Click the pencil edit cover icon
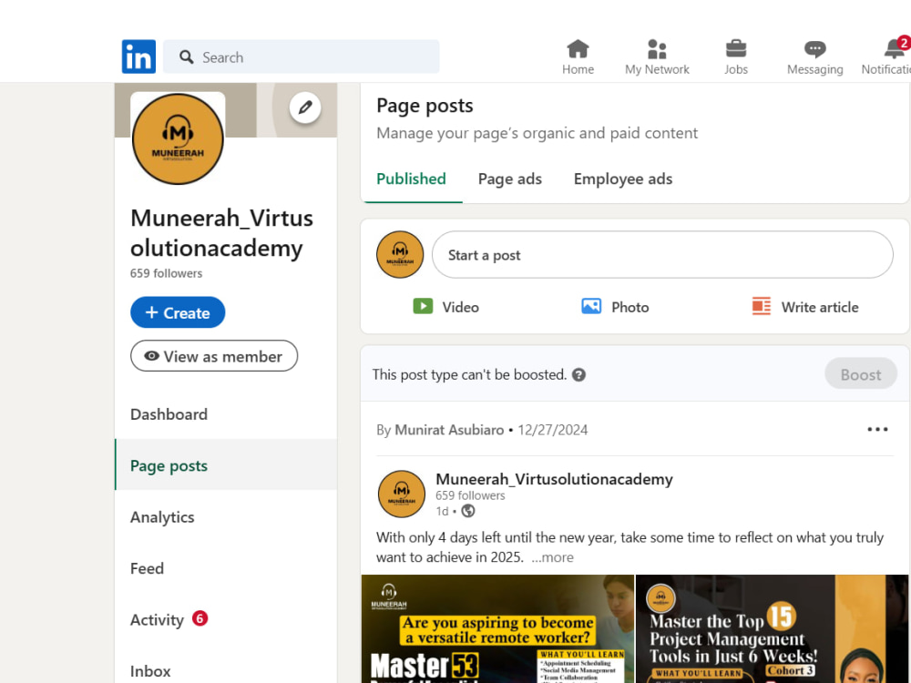Screen dimensions: 911x683 point(305,107)
